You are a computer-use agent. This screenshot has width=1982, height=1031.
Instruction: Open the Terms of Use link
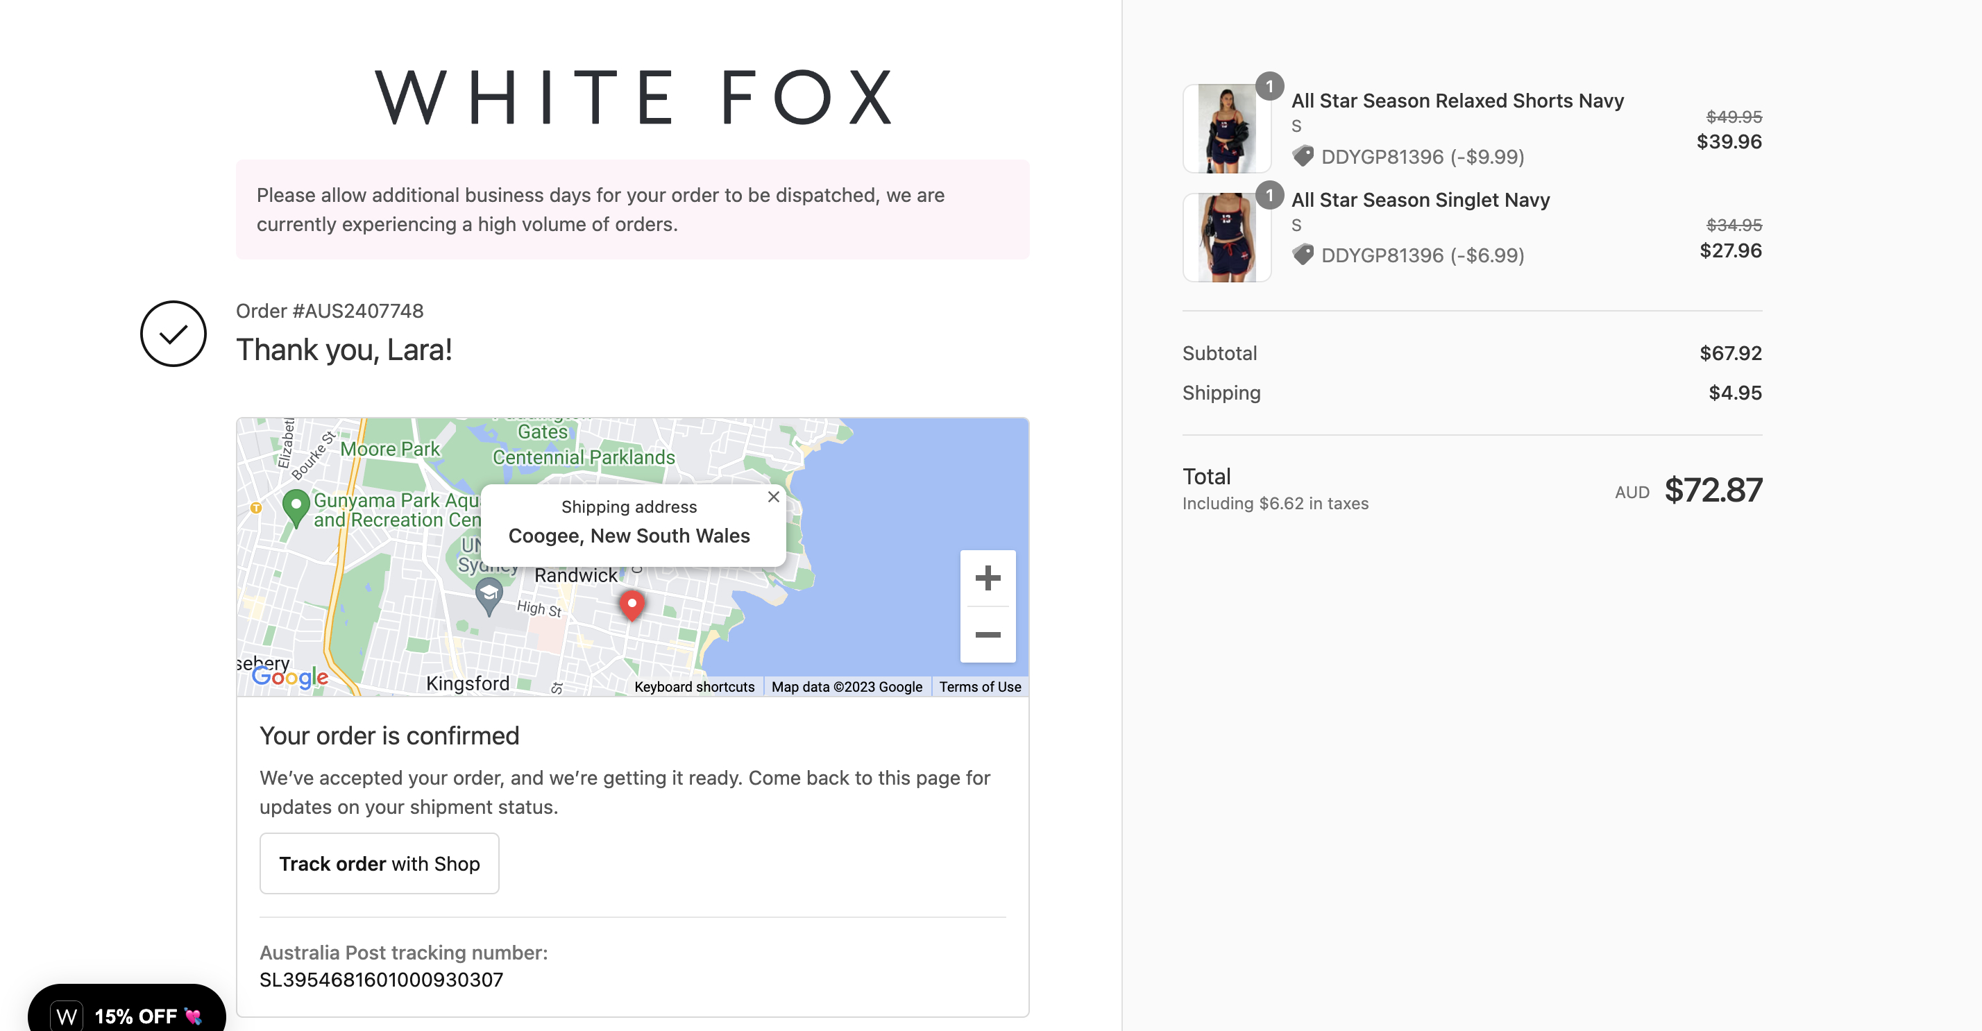(979, 686)
